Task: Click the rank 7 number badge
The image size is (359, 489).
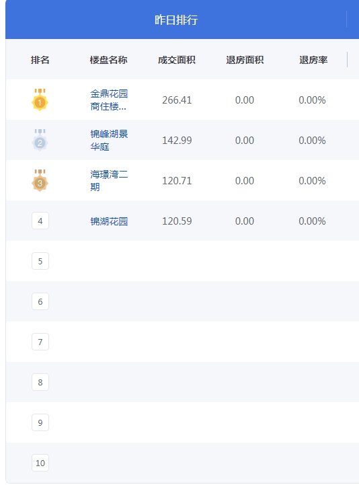Action: [40, 342]
